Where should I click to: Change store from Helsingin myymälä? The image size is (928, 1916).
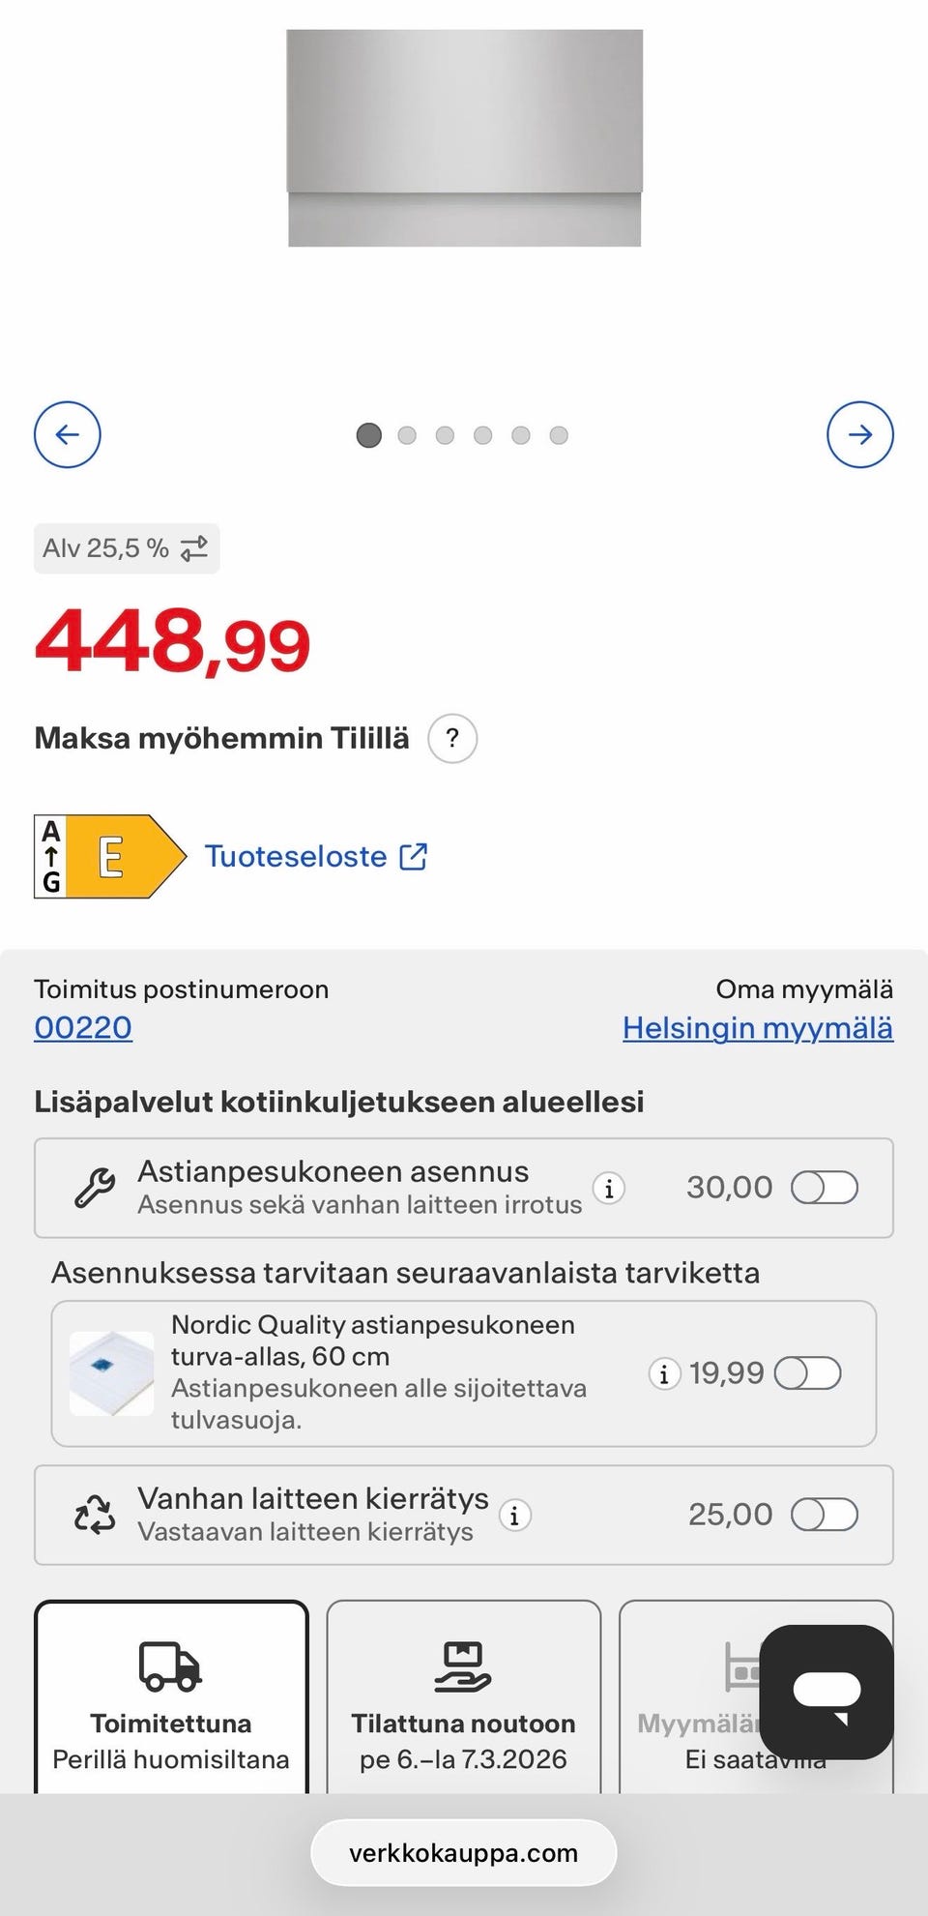[758, 1027]
